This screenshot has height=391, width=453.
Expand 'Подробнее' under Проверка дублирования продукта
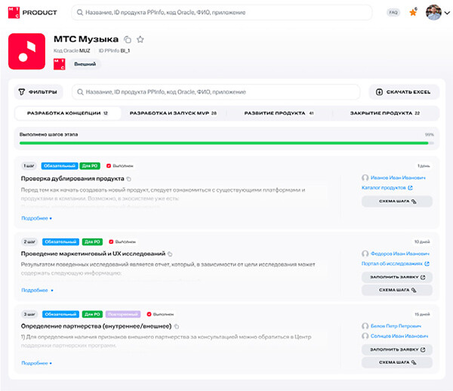point(36,217)
